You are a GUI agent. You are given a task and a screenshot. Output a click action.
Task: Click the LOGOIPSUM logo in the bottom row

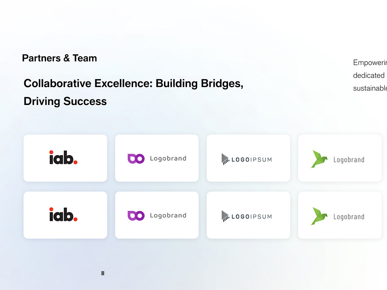[248, 216]
